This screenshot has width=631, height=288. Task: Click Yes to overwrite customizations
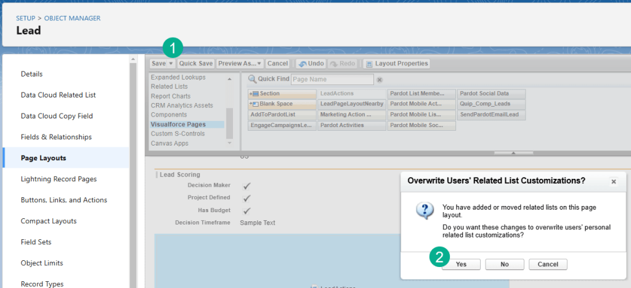(x=460, y=264)
